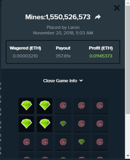Click the payout value 357.81x

pos(63,56)
